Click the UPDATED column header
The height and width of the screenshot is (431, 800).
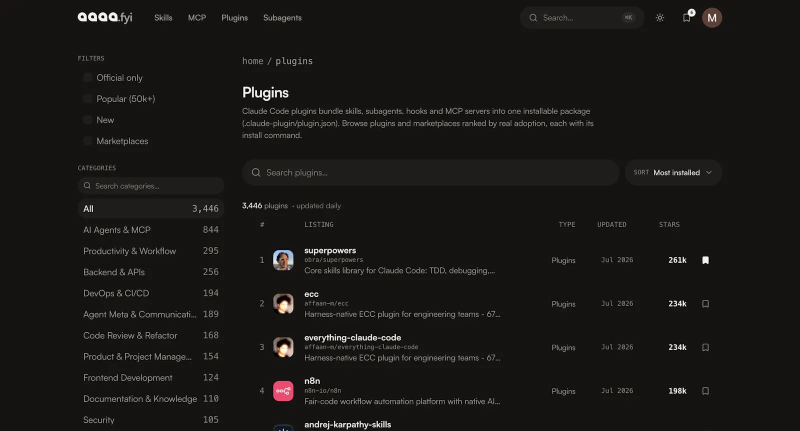pos(612,224)
